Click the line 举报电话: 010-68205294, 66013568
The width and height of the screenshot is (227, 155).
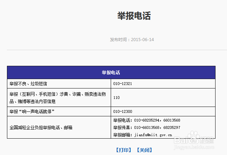[x=147, y=120]
